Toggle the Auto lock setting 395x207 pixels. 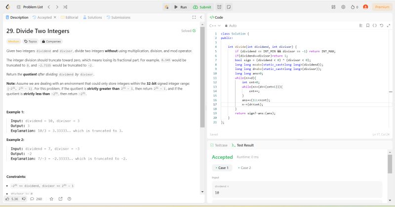(x=231, y=26)
